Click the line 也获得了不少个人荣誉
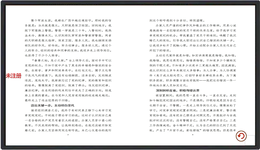This screenshot has height=150, width=260. [x=42, y=56]
